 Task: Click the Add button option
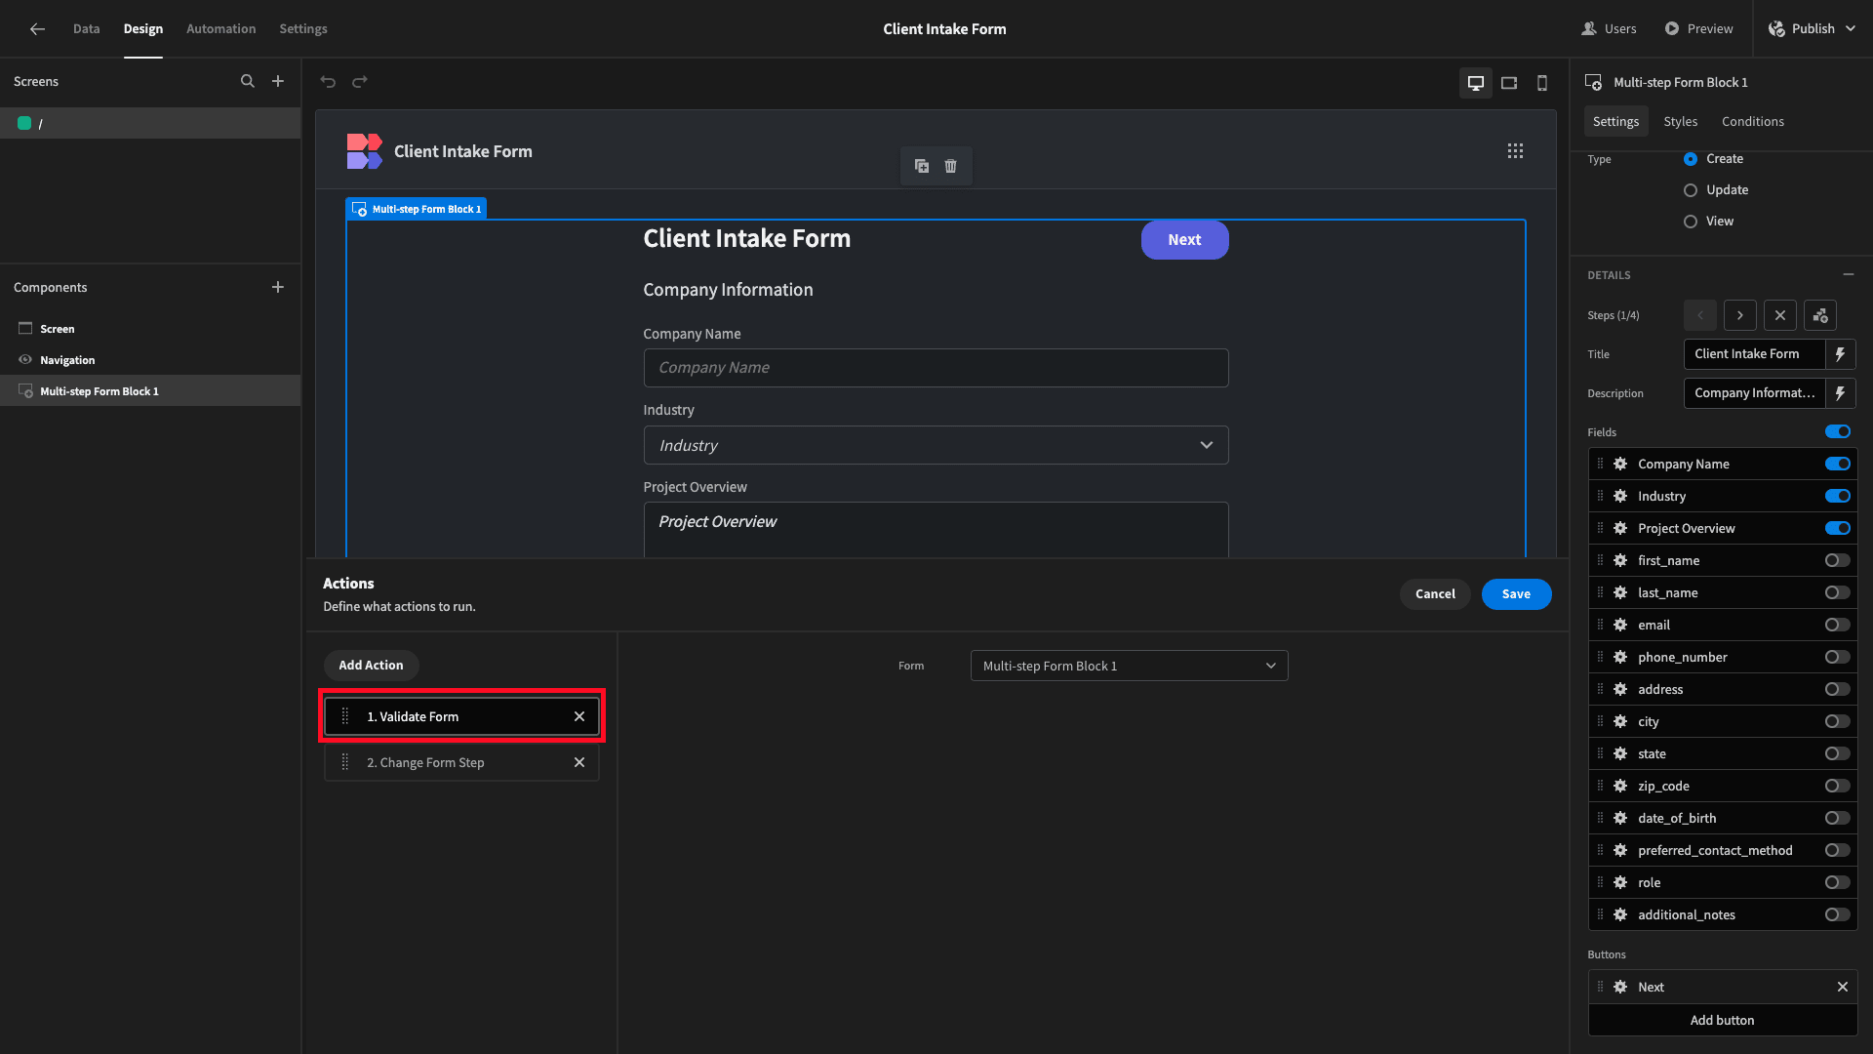[1722, 1020]
